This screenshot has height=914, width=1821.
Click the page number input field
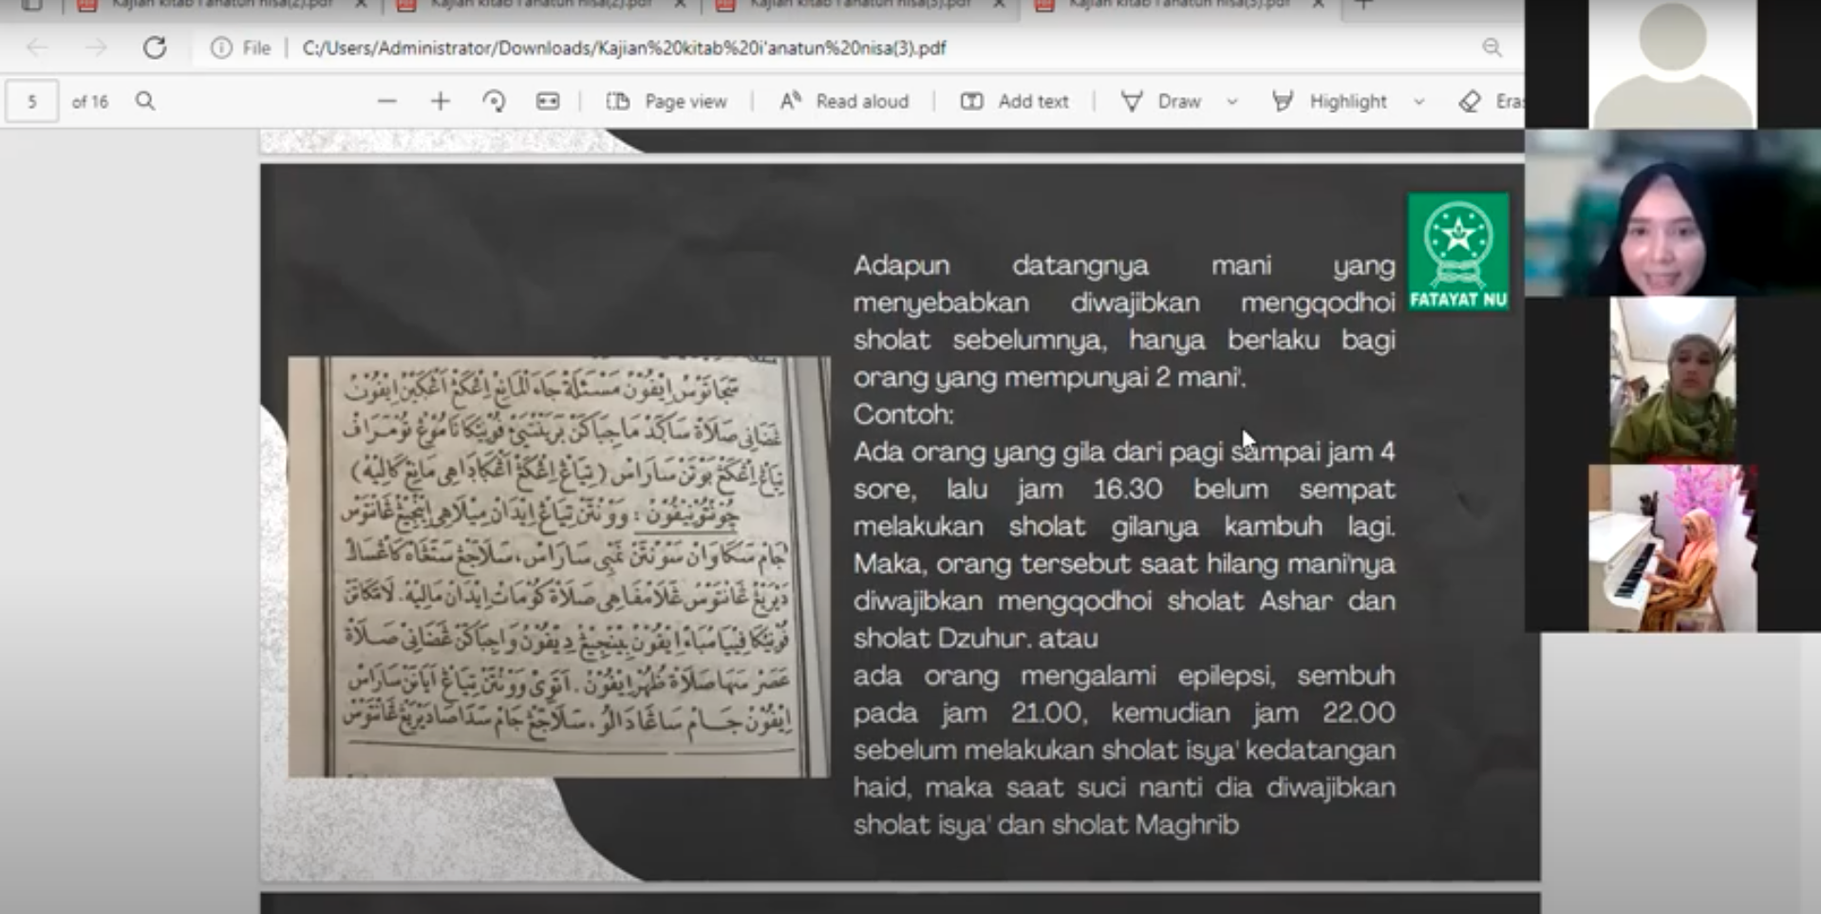click(32, 101)
